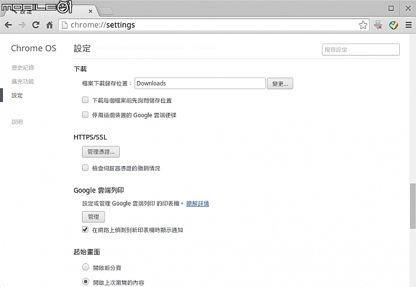Image resolution: width=416 pixels, height=287 pixels.
Task: Close the settings tab
Action: [91, 12]
